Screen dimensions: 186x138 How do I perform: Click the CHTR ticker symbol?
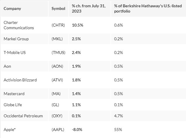tap(58, 25)
